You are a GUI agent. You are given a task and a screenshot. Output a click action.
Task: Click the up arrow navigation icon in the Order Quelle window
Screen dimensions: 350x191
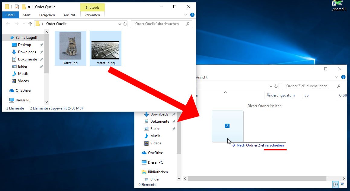30,24
